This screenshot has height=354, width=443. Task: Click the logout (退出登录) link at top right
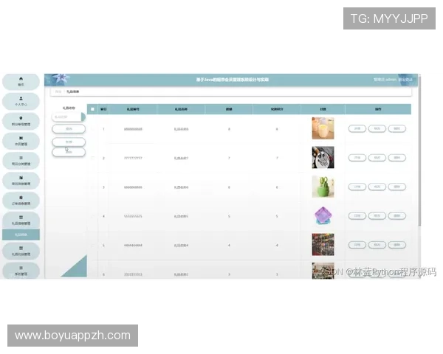point(410,79)
